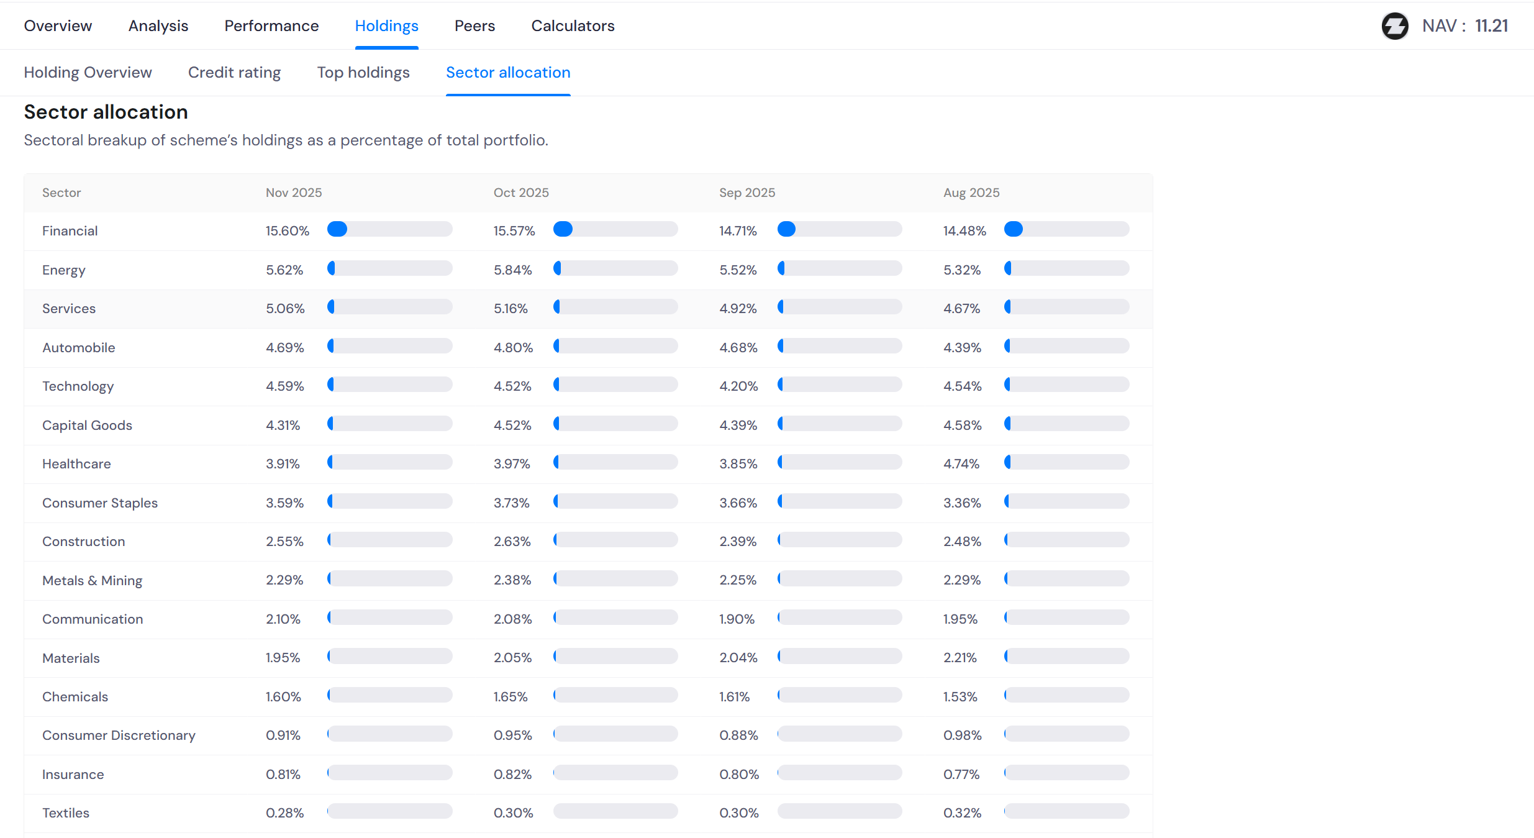Switch to the Analysis tab
Screen dimensions: 1534x838
pos(158,26)
